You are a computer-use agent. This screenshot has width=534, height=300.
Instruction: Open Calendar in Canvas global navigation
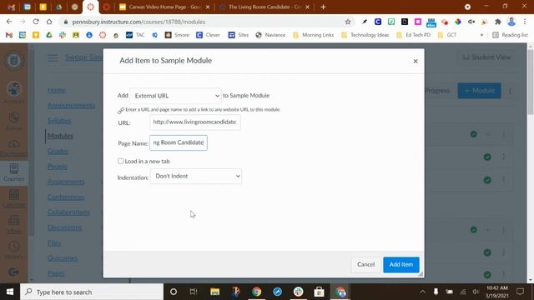[x=14, y=198]
